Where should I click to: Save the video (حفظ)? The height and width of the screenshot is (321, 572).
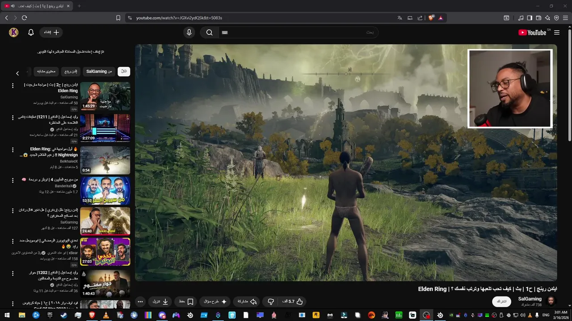click(186, 301)
